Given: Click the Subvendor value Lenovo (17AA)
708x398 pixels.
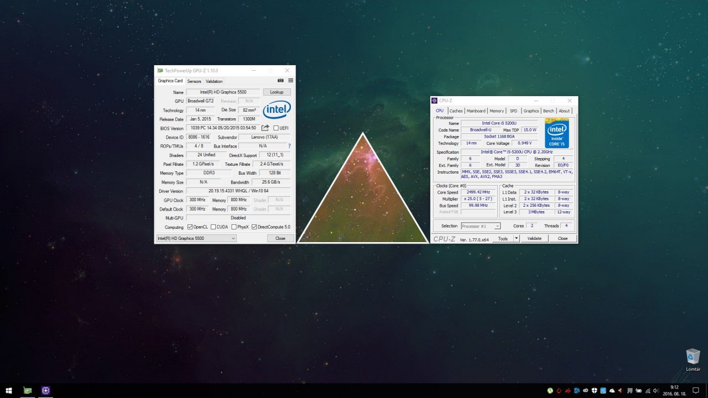Looking at the screenshot, I should coord(264,137).
